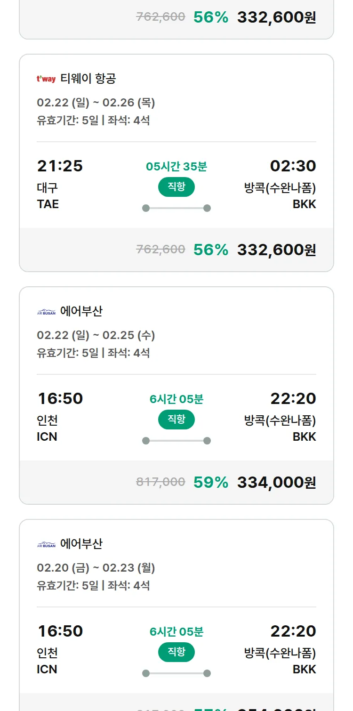Image resolution: width=353 pixels, height=711 pixels.
Task: Tap 직항 badge on 02.22 Air Busan flight
Action: [x=176, y=420]
